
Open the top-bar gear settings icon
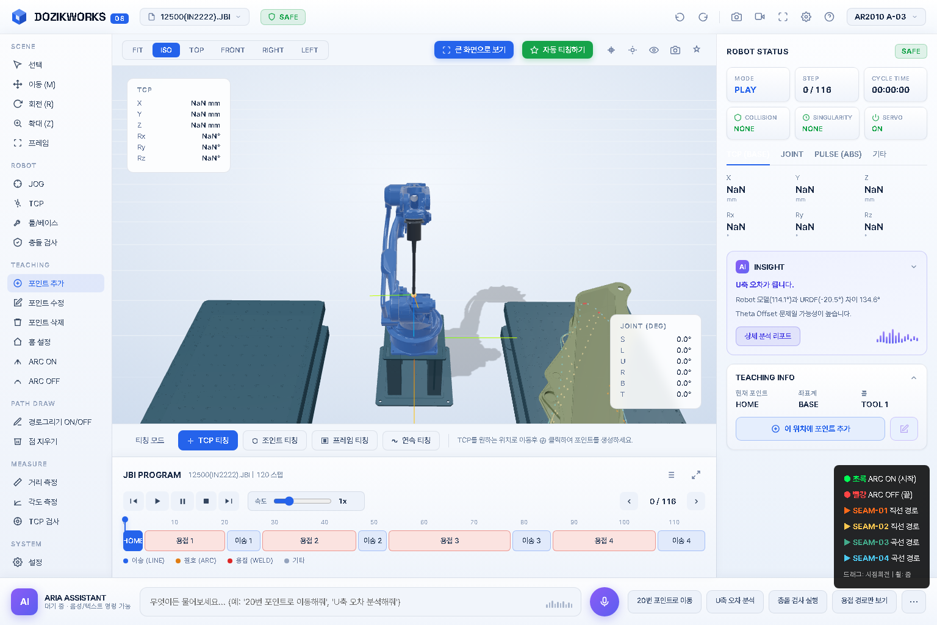tap(806, 17)
